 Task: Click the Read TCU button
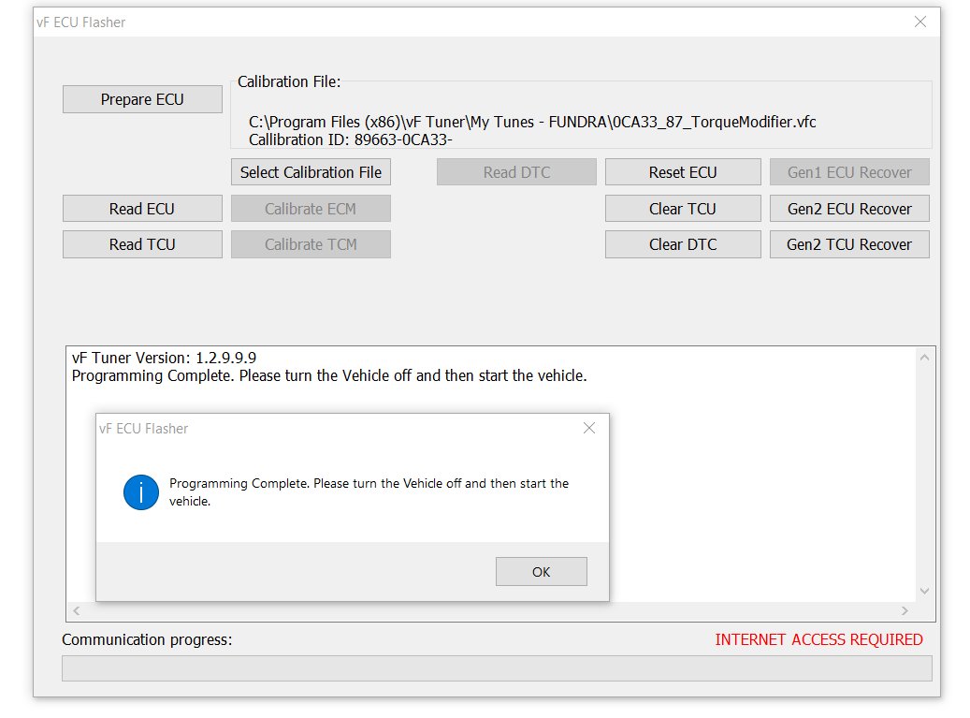tap(142, 244)
